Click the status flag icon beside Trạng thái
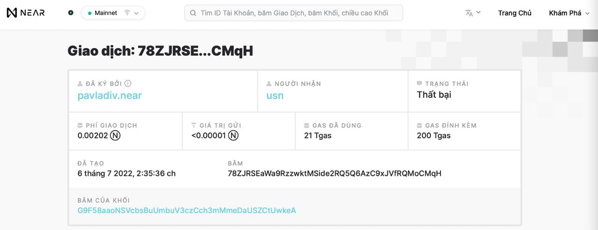598x230 pixels. 420,84
